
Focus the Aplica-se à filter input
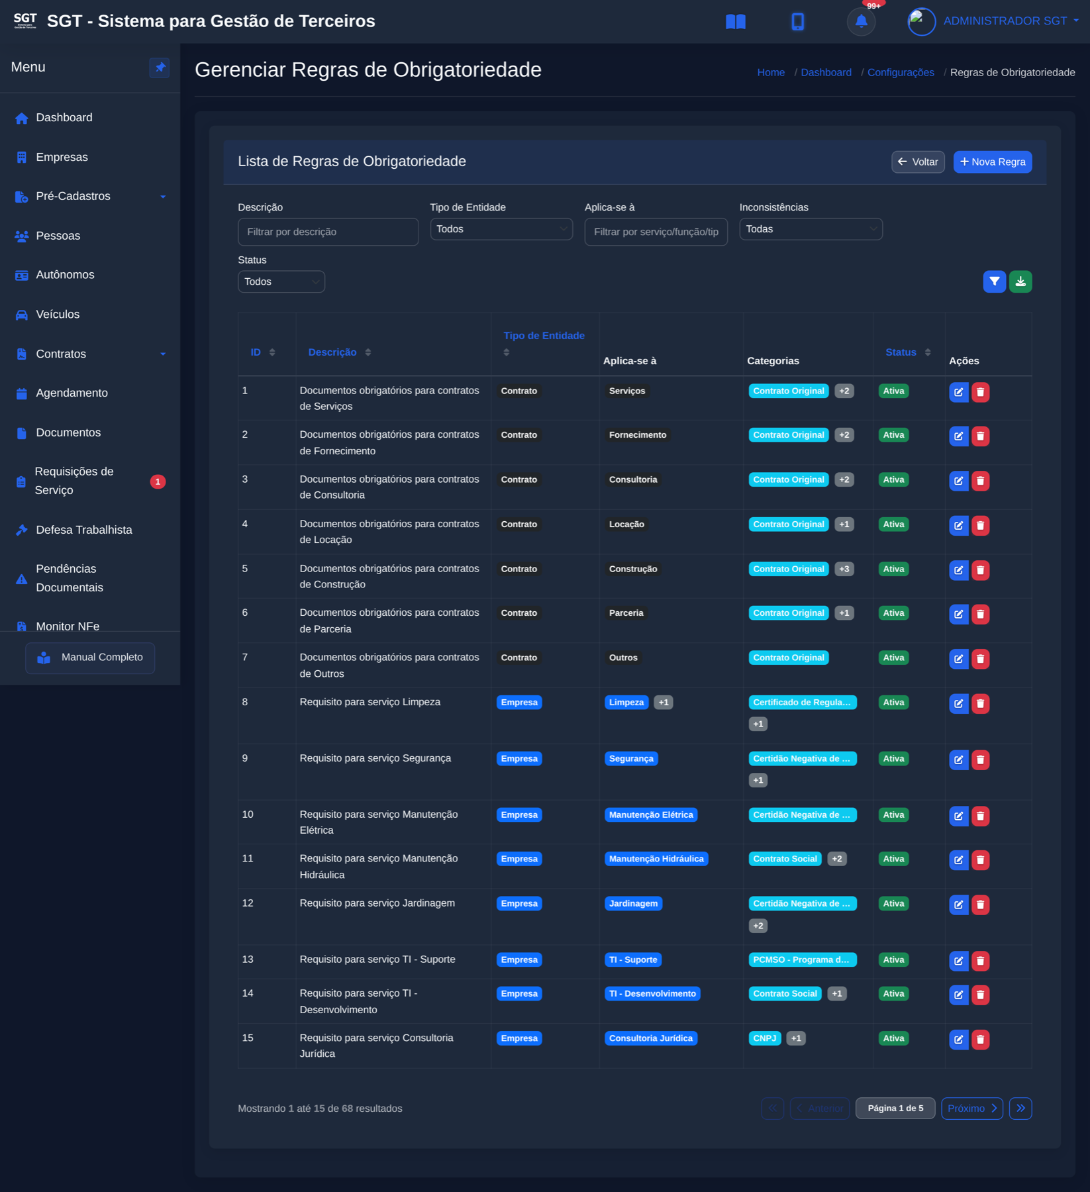[656, 232]
